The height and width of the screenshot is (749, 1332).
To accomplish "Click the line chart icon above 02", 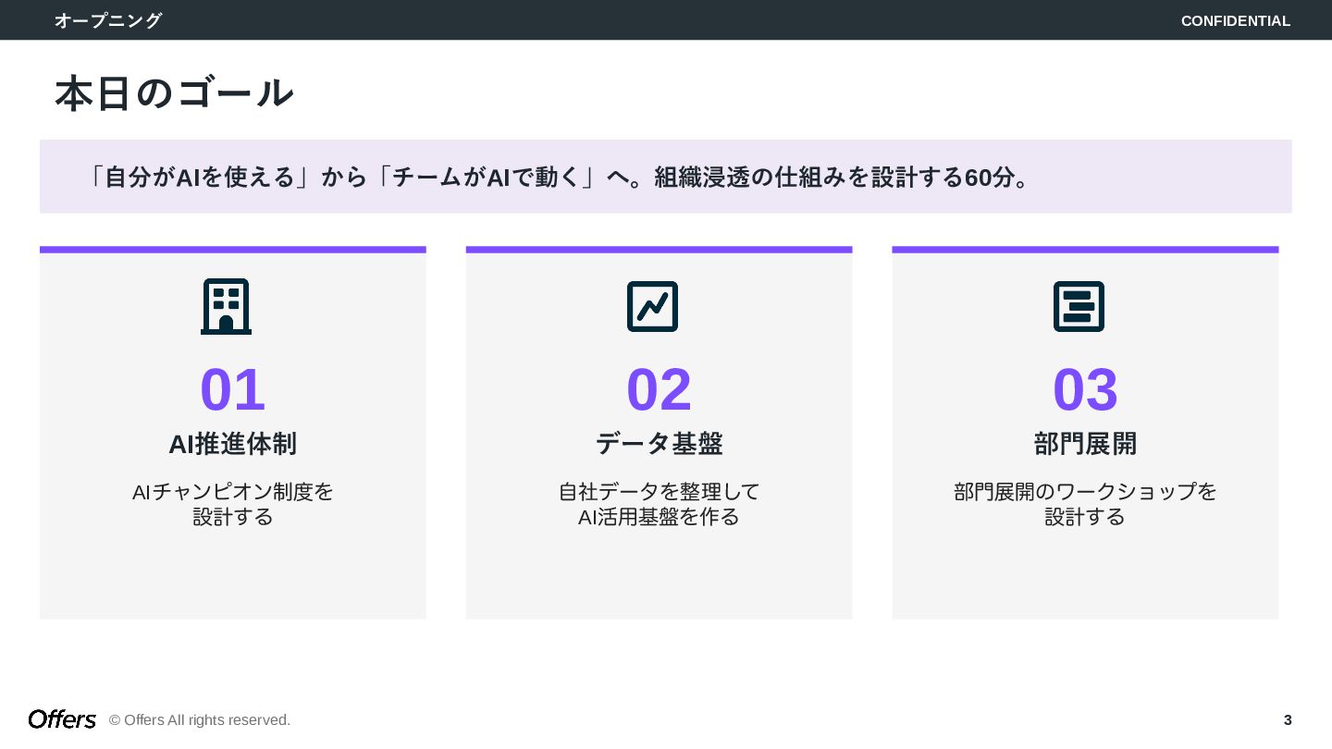I will (652, 306).
